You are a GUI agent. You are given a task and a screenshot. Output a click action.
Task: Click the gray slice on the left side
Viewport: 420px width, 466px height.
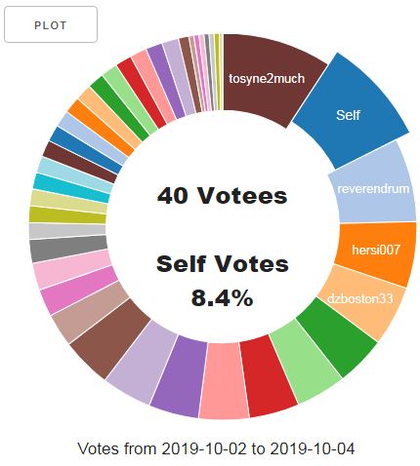(68, 249)
